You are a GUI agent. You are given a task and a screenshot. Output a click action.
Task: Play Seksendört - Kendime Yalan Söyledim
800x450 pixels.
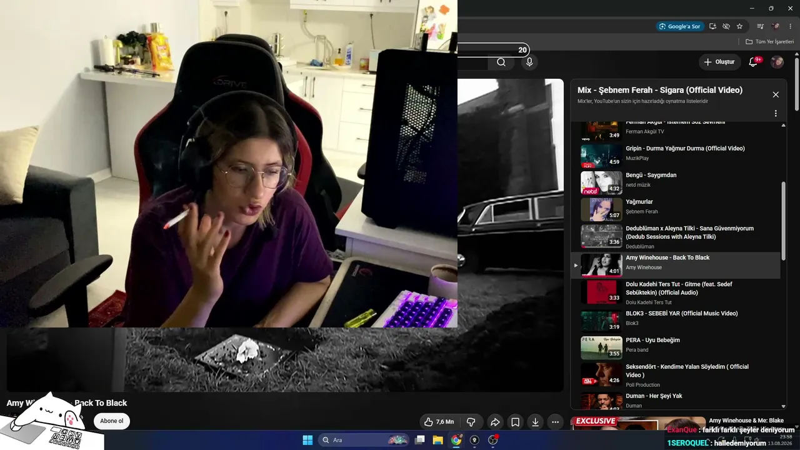point(676,374)
